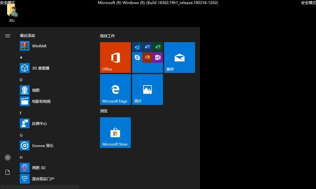Screen dimensions: 316x189
Task: Launch the Microsoft Edge tile
Action: pos(115,89)
